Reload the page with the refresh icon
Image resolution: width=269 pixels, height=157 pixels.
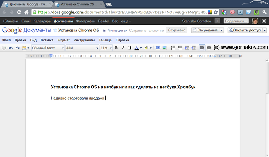(19, 12)
